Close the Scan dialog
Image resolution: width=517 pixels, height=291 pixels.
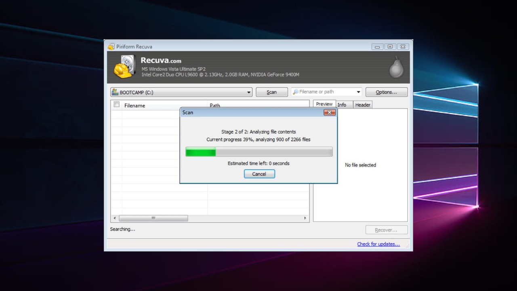coord(330,112)
